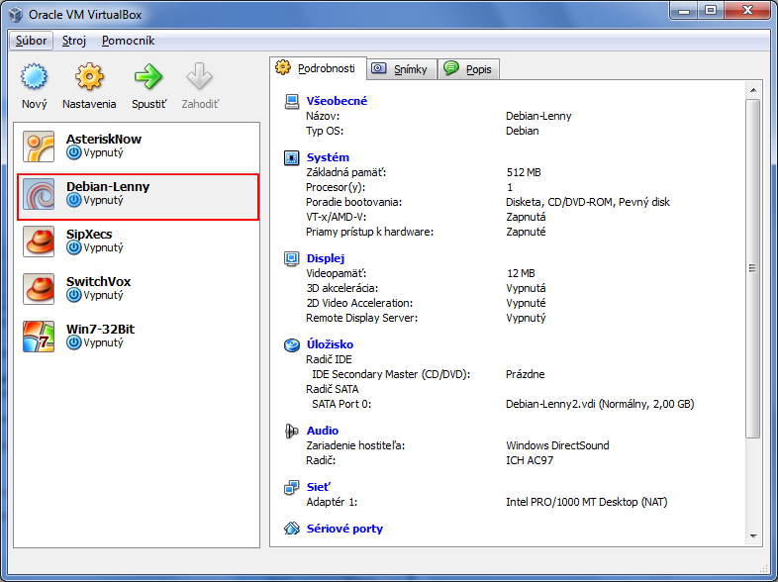Image resolution: width=778 pixels, height=582 pixels.
Task: Click the Win7-32Bit Windows logo icon
Action: [39, 337]
